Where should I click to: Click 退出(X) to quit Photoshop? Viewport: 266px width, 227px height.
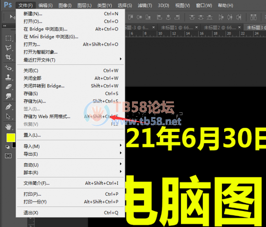point(31,213)
